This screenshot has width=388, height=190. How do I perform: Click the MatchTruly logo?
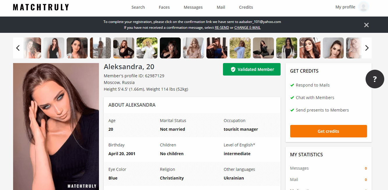pyautogui.click(x=41, y=7)
